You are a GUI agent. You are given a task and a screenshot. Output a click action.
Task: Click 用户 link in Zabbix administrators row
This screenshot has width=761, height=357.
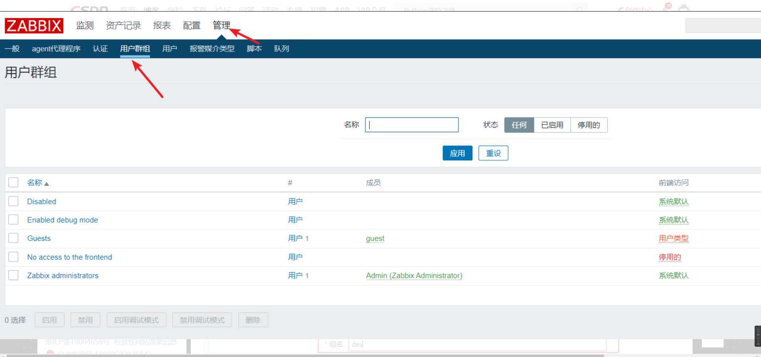295,275
